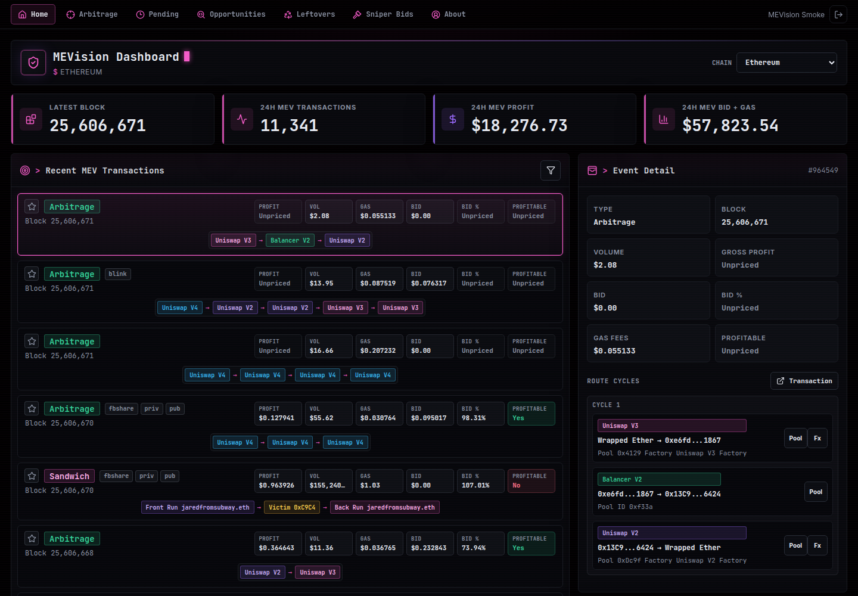Click priv tag on Arbitrage block 25,606,670 row
This screenshot has width=858, height=596.
[152, 409]
